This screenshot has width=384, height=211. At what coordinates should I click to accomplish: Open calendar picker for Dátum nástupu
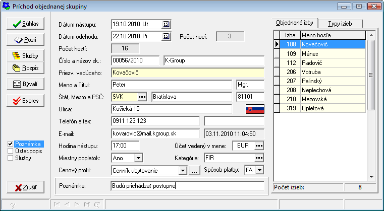point(166,24)
